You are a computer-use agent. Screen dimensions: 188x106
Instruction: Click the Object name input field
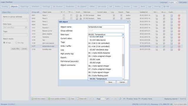coord(106,27)
